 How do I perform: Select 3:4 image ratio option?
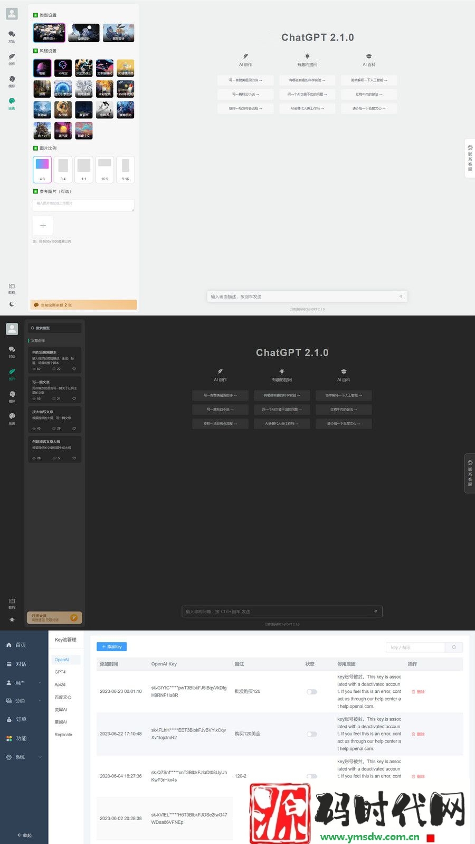coord(63,170)
